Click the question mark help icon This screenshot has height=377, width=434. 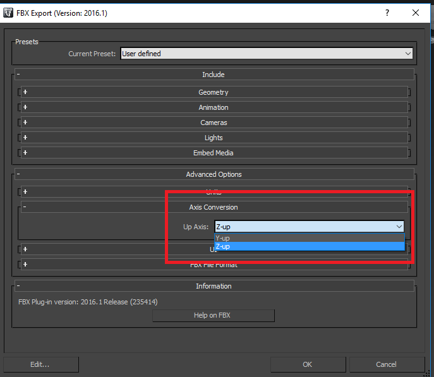point(387,13)
